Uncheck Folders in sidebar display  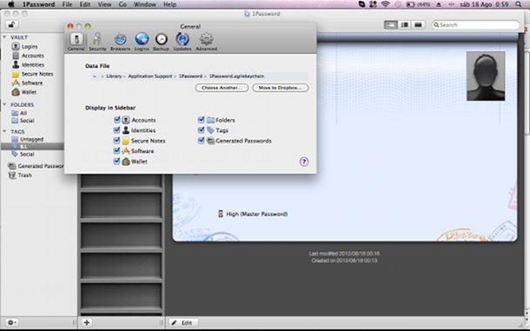(201, 120)
